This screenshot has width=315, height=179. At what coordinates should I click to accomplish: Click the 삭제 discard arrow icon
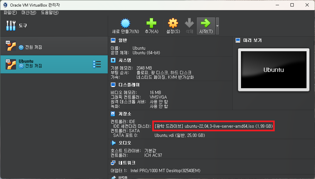click(189, 23)
